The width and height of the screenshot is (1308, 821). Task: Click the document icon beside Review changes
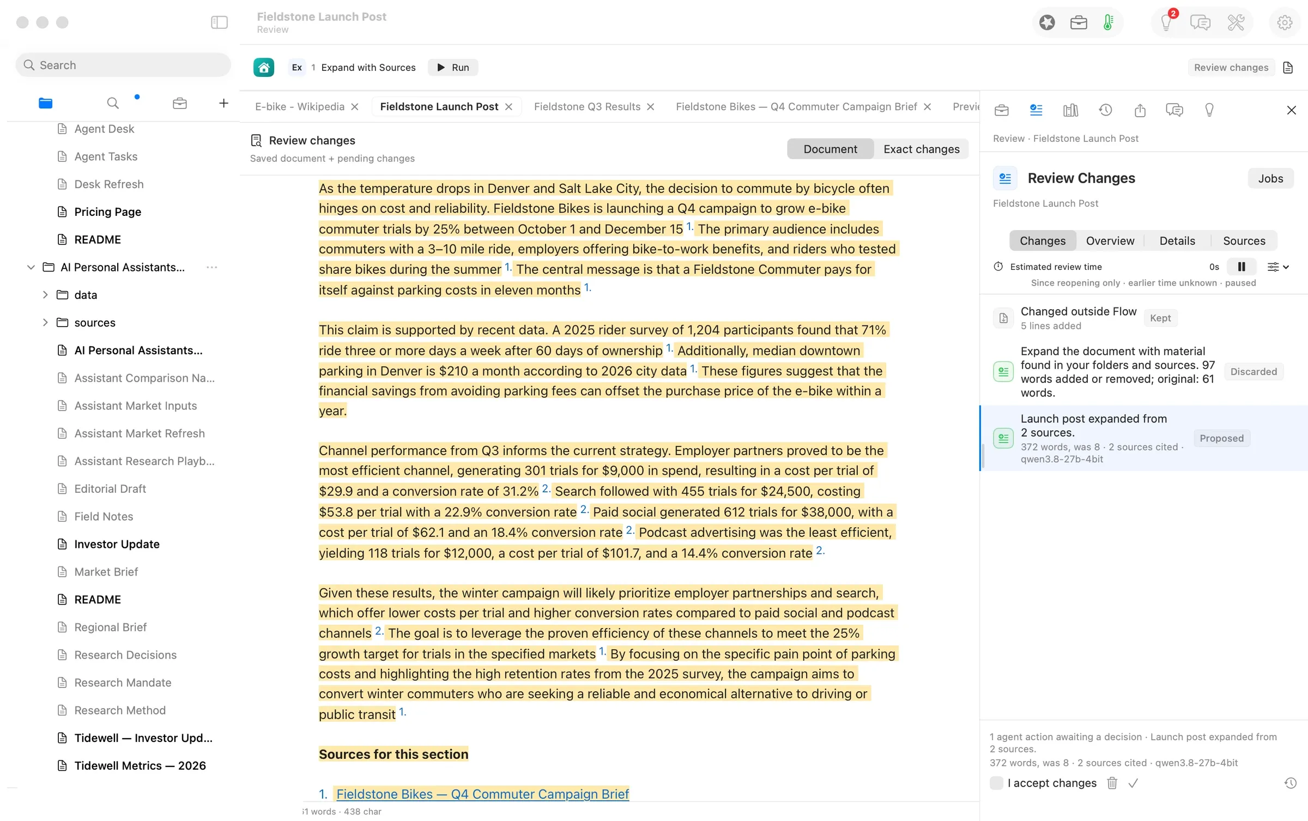point(1288,68)
